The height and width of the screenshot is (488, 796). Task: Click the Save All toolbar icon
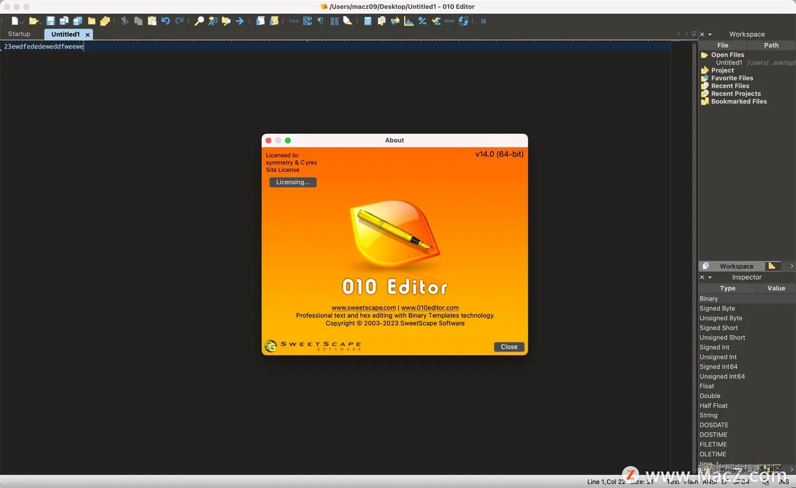77,21
